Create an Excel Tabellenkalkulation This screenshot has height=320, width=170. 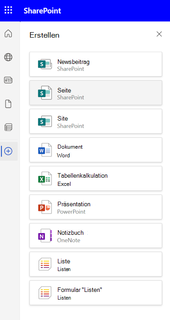96,179
